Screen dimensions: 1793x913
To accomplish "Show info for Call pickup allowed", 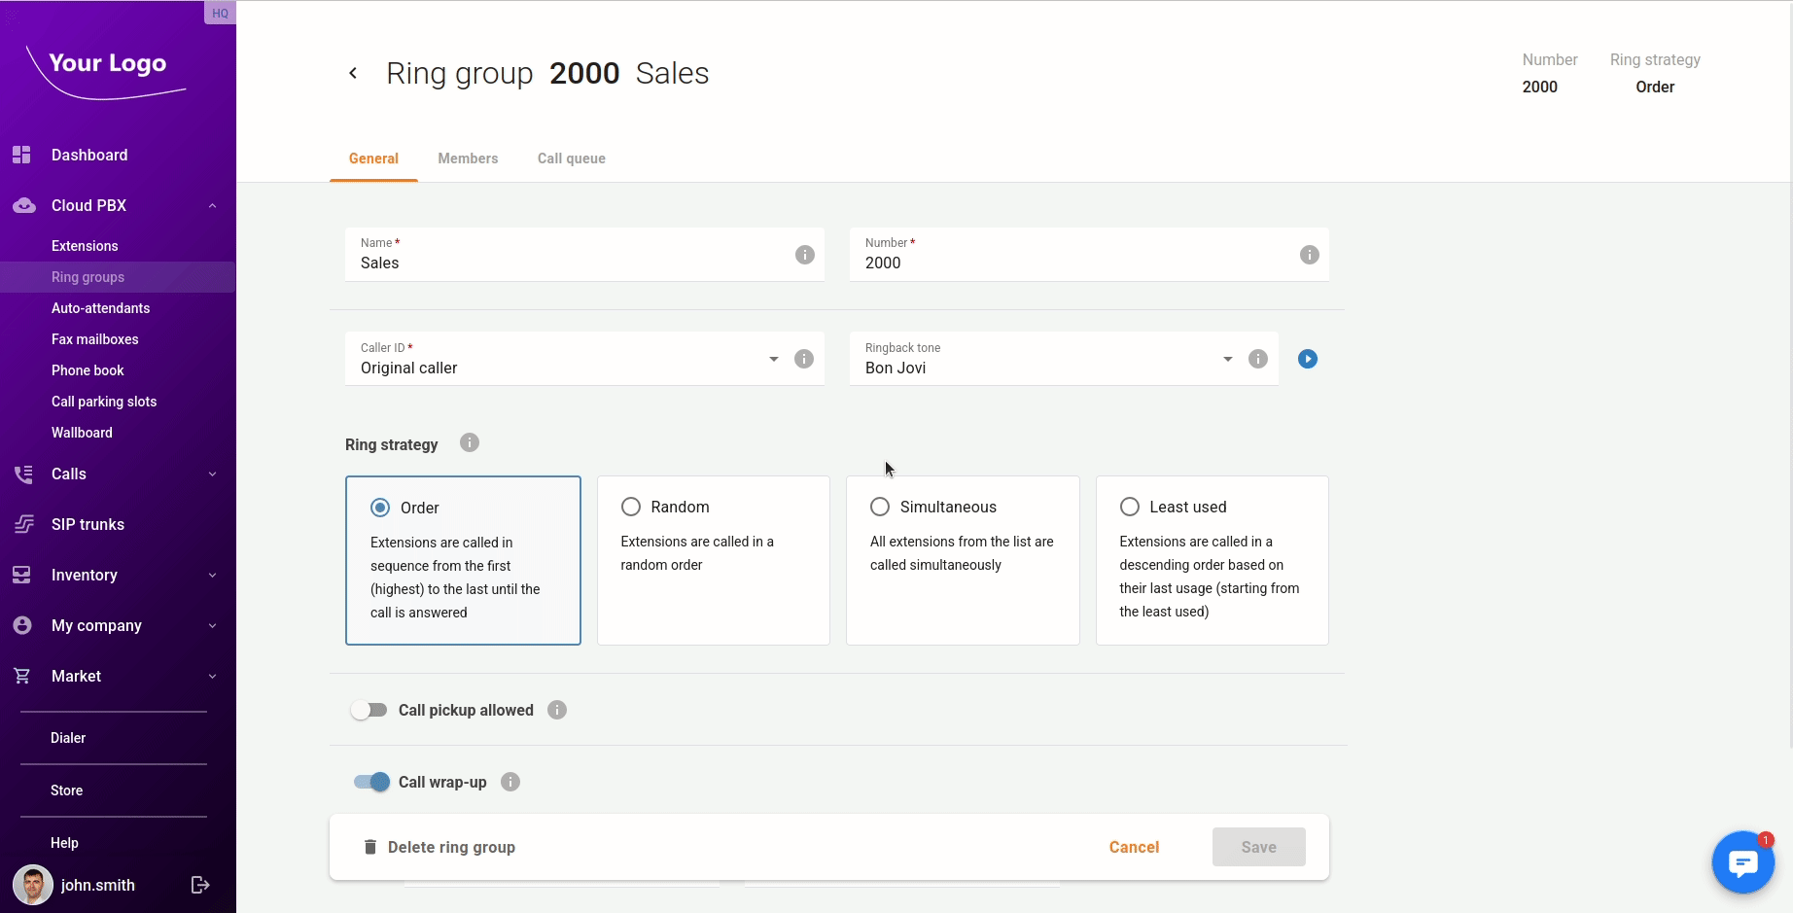I will pos(557,710).
